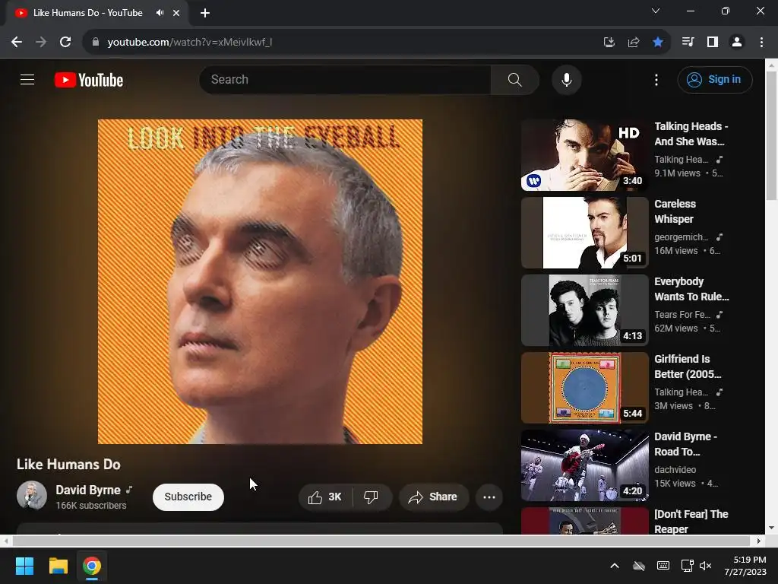Viewport: 778px width, 584px height.
Task: Open Windows Start menu
Action: (x=24, y=566)
